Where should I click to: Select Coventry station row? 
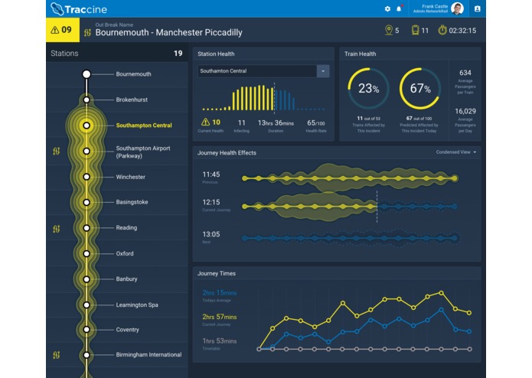click(x=117, y=330)
